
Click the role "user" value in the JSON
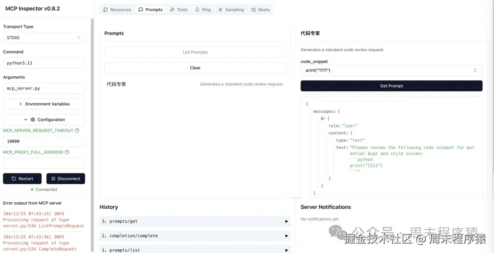tap(350, 126)
